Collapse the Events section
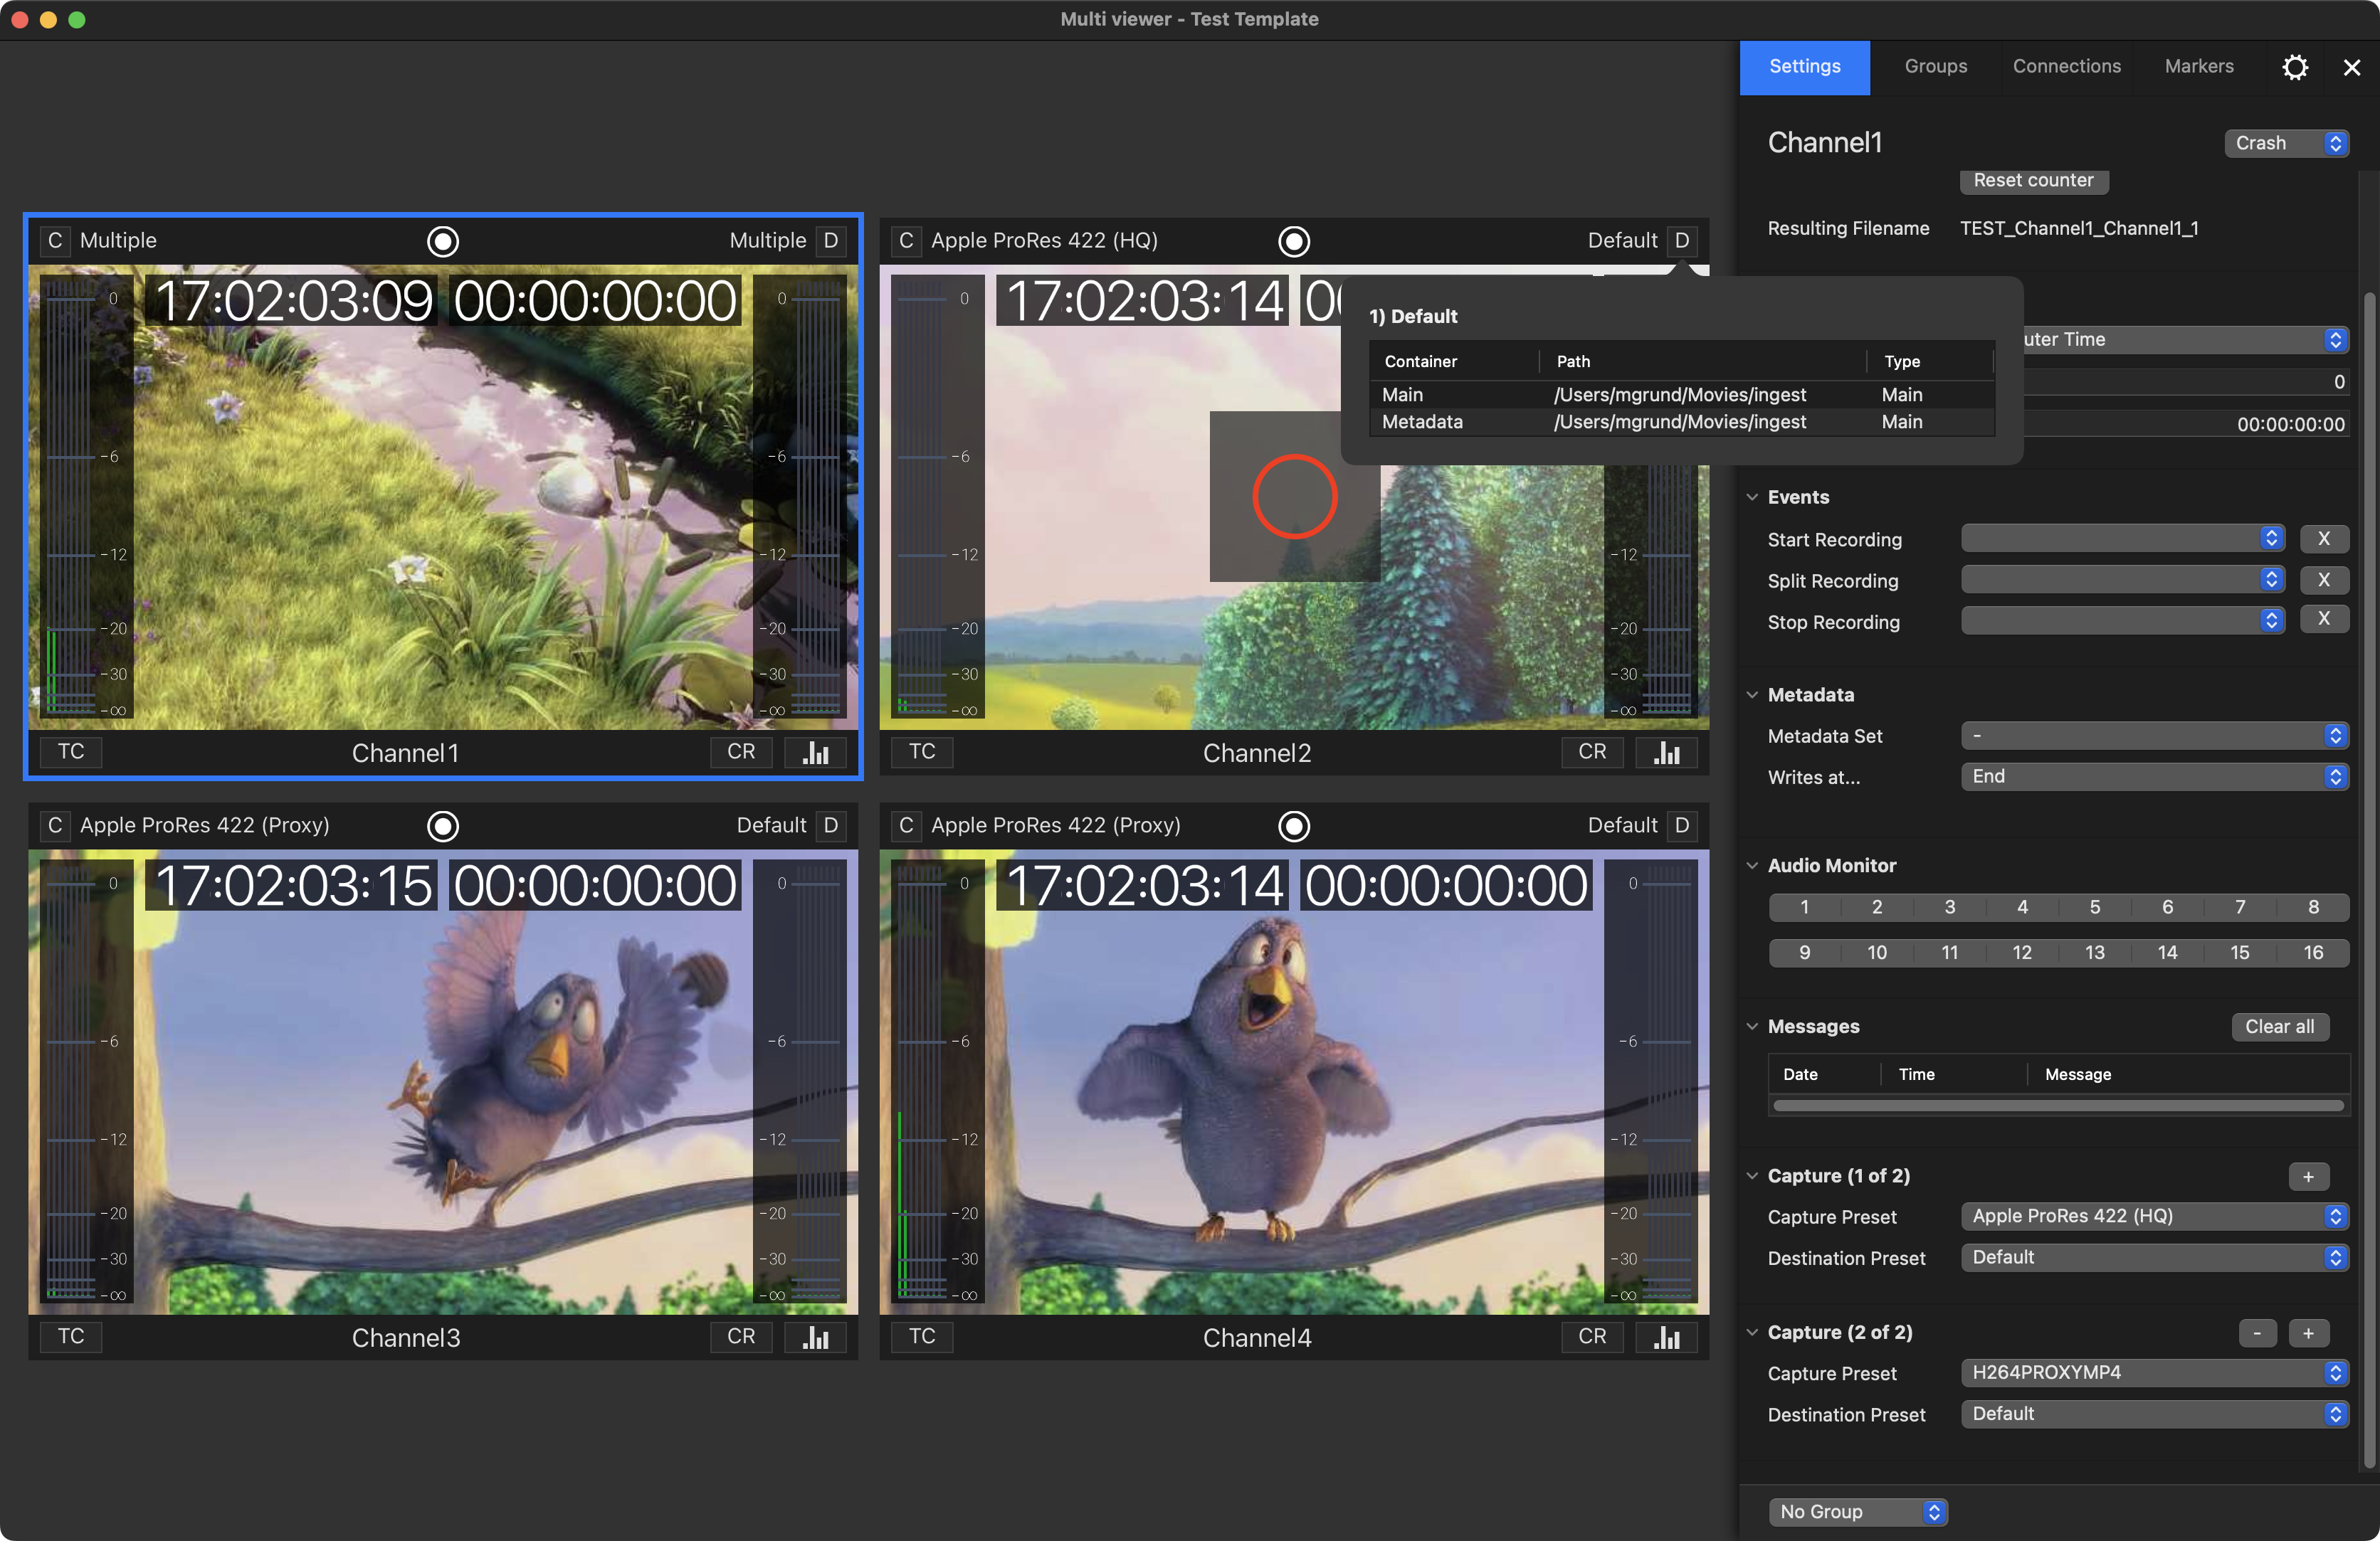This screenshot has height=1541, width=2380. pyautogui.click(x=1752, y=497)
